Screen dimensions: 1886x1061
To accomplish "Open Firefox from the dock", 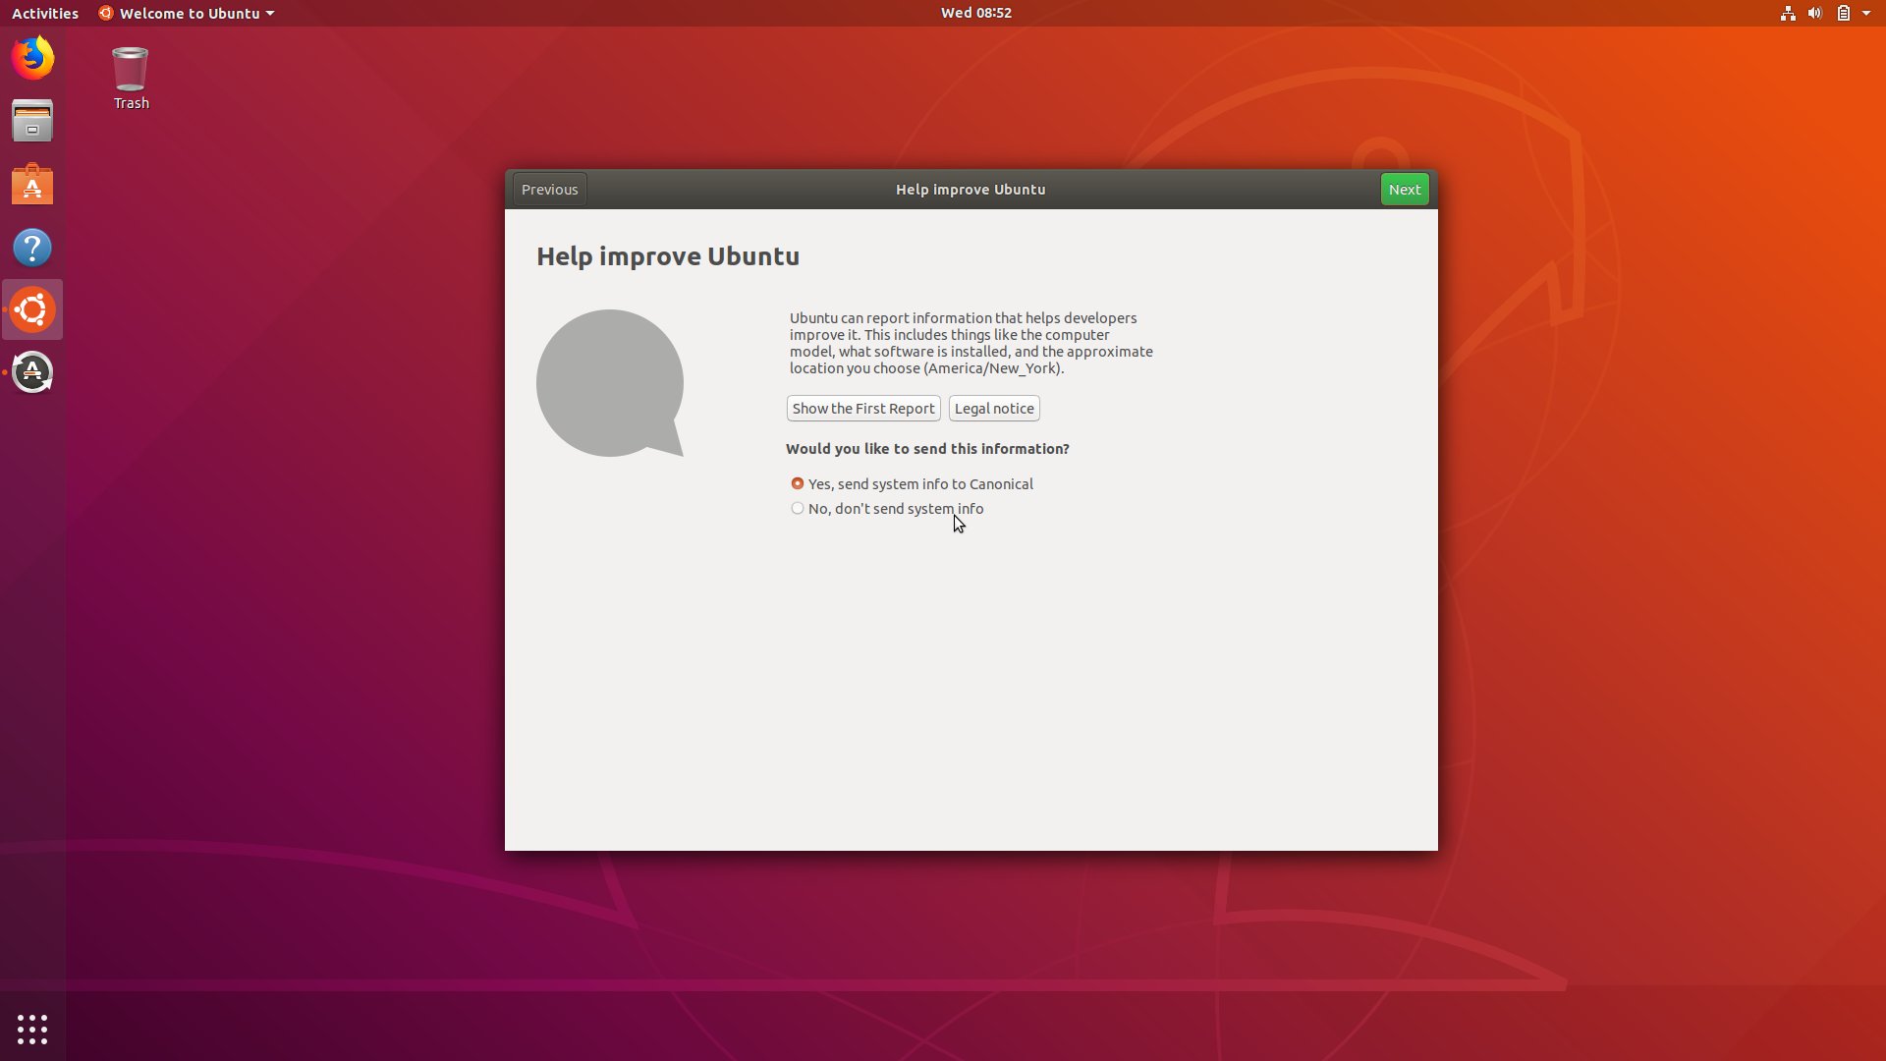I will tap(32, 58).
